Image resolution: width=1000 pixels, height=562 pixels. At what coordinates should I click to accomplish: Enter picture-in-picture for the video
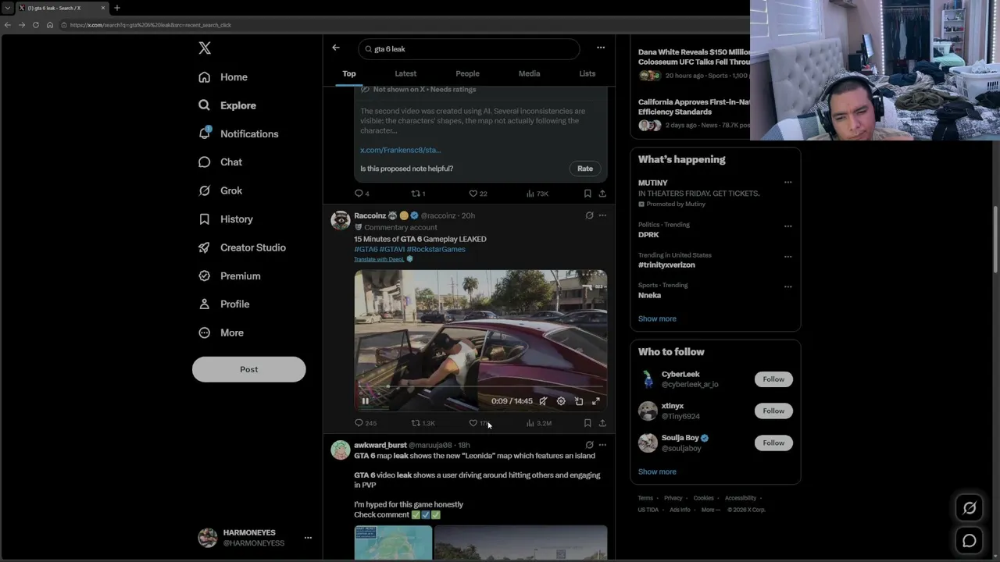tap(579, 401)
